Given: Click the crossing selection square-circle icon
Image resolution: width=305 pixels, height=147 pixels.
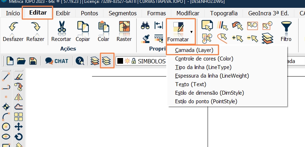Looking at the screenshot, I should tap(268, 26).
